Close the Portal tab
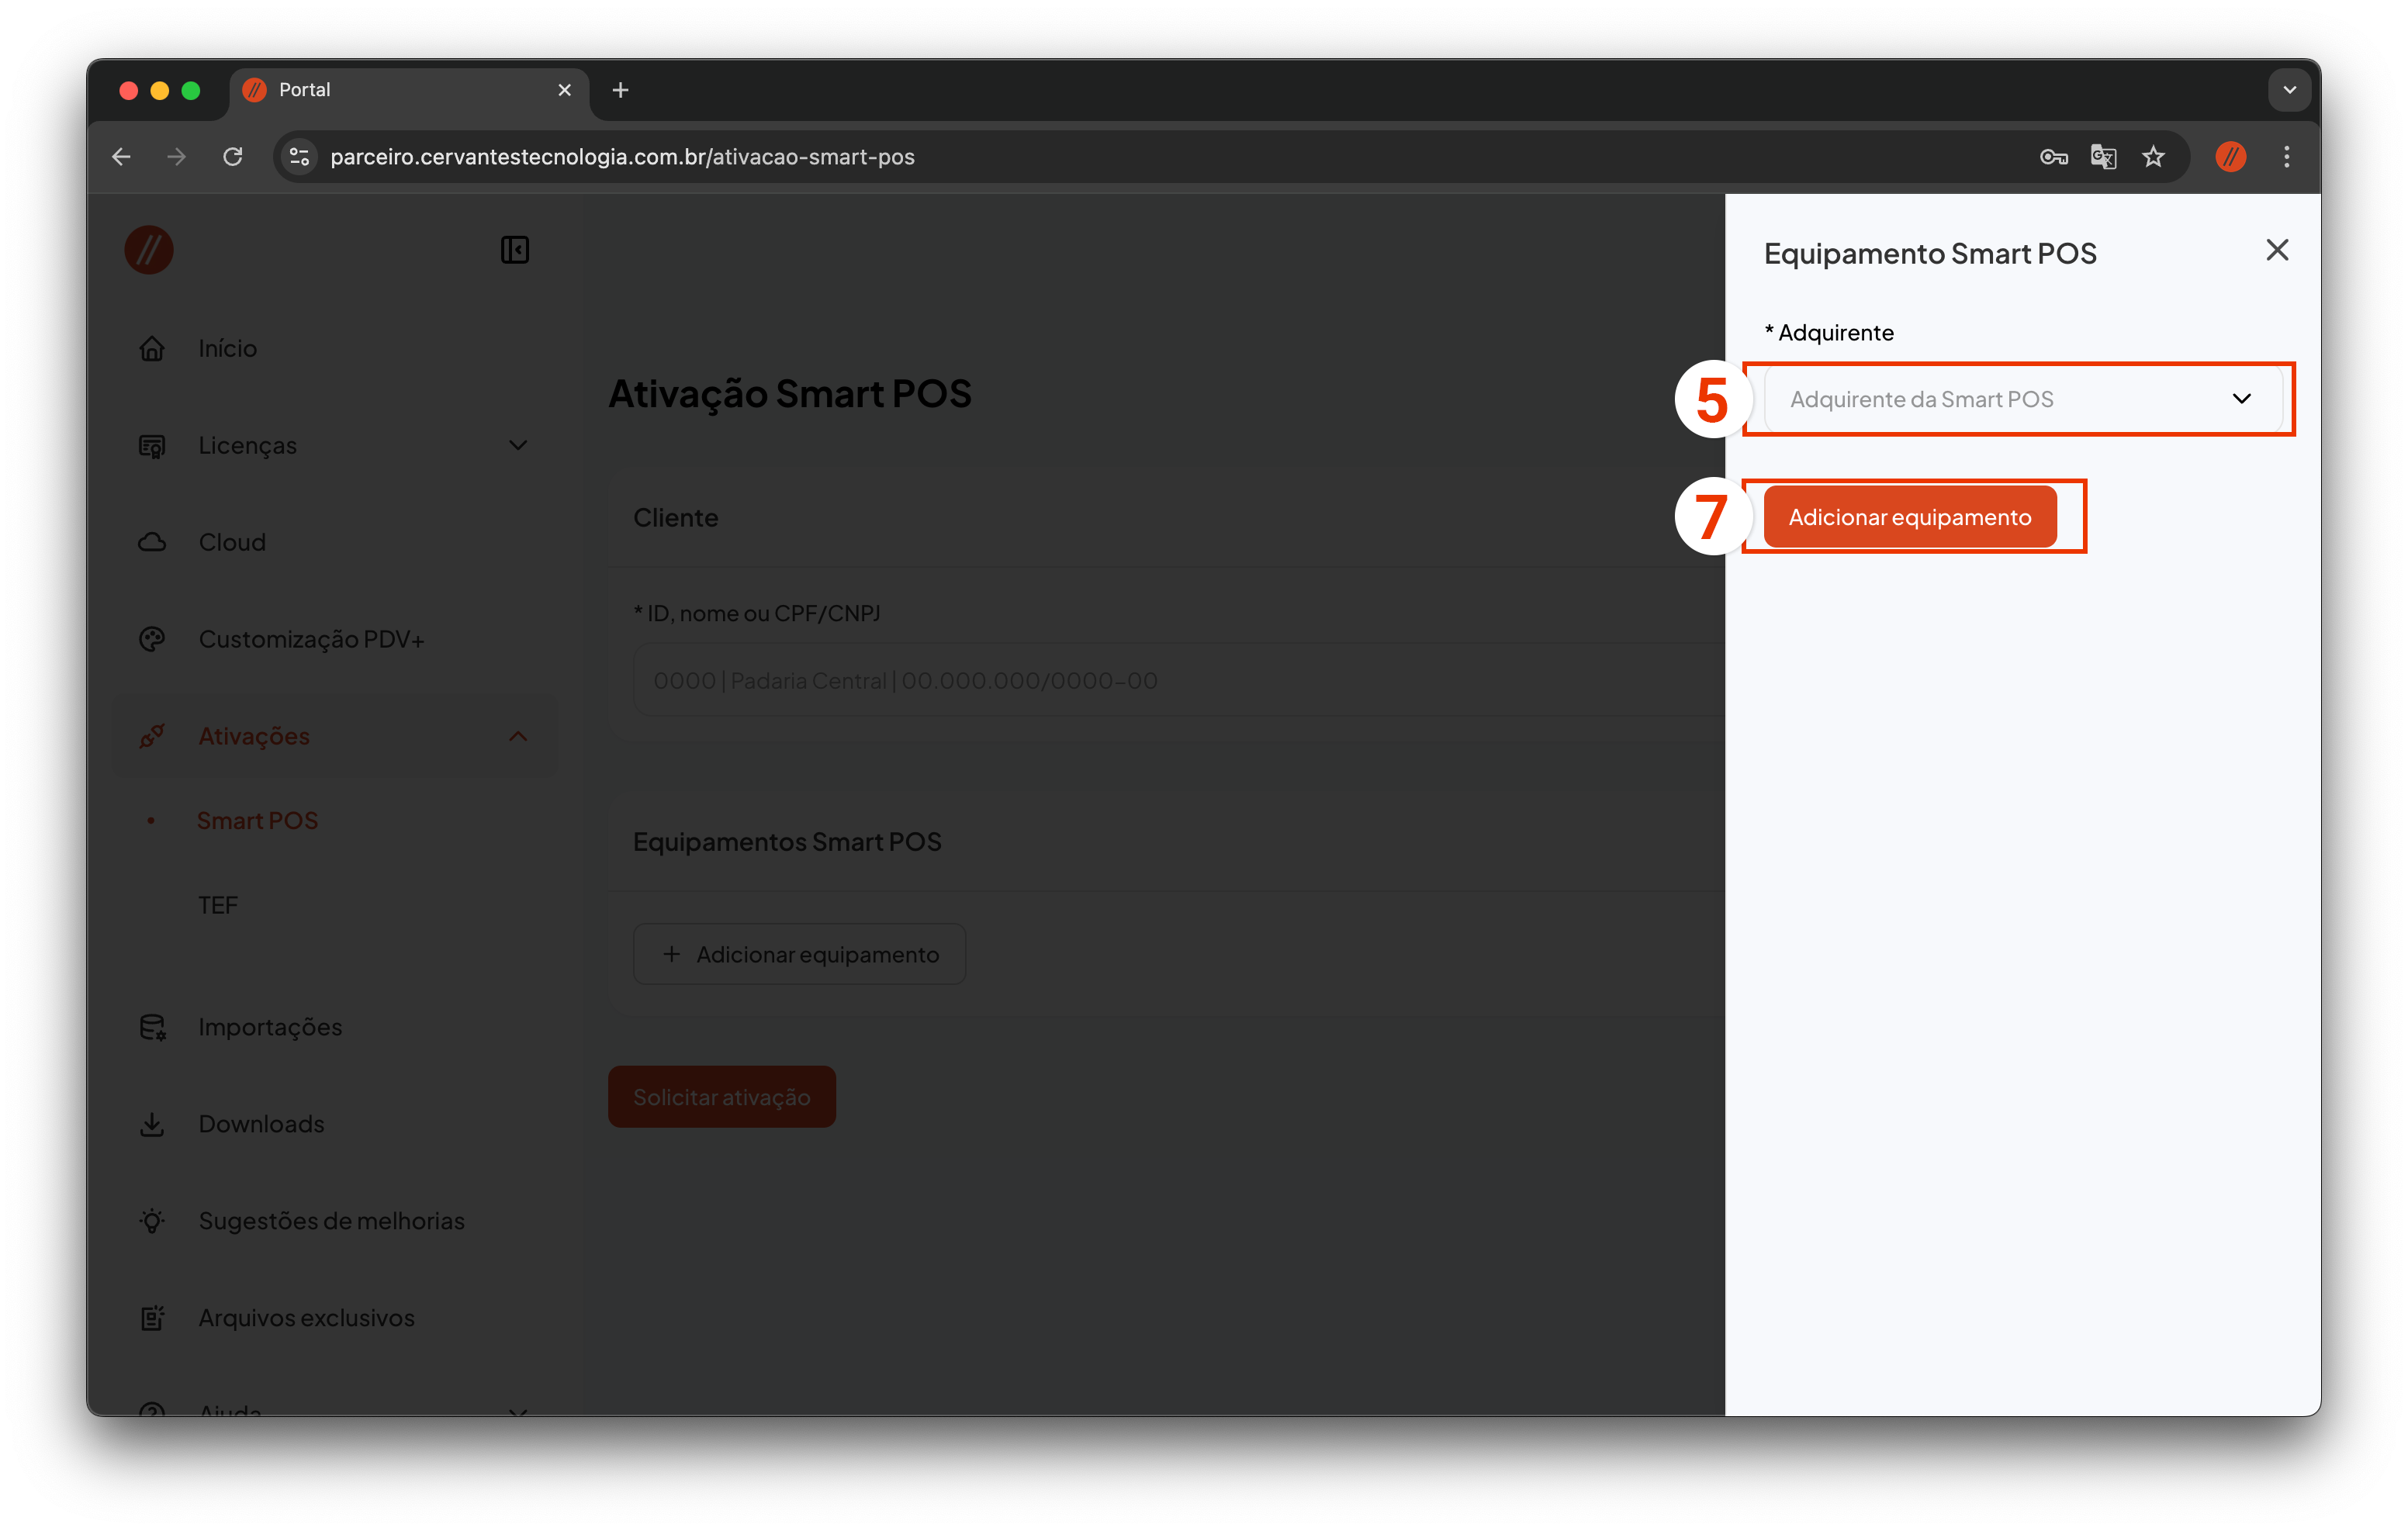This screenshot has width=2408, height=1531. coord(564,90)
